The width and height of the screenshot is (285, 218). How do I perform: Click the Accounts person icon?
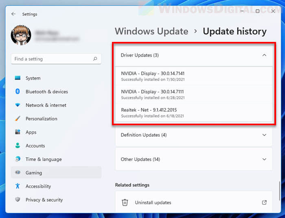coord(18,145)
